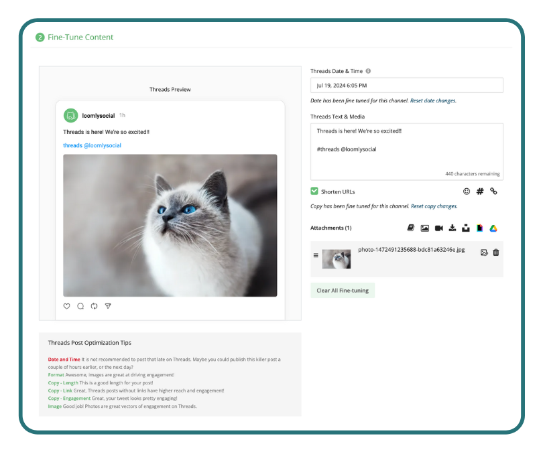Click the edit image icon on attachment
The image size is (543, 452).
(484, 252)
